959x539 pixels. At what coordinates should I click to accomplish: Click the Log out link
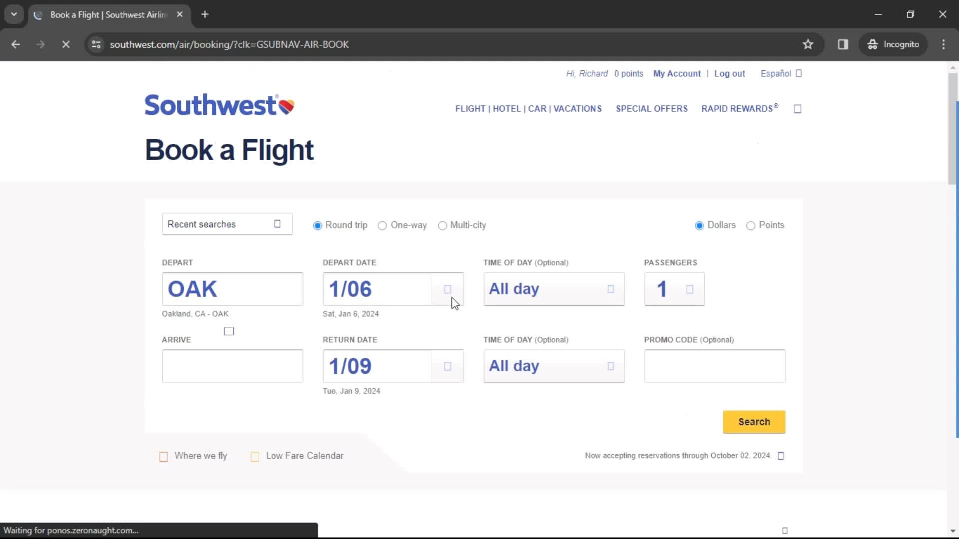click(730, 73)
